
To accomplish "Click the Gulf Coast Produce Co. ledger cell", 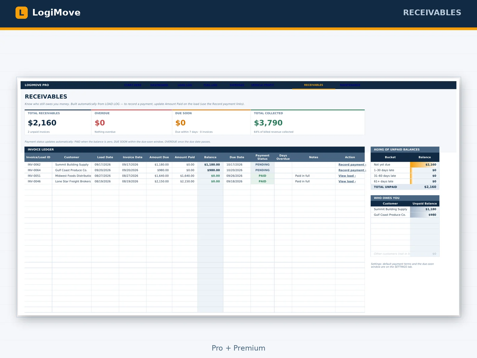I will [72, 170].
